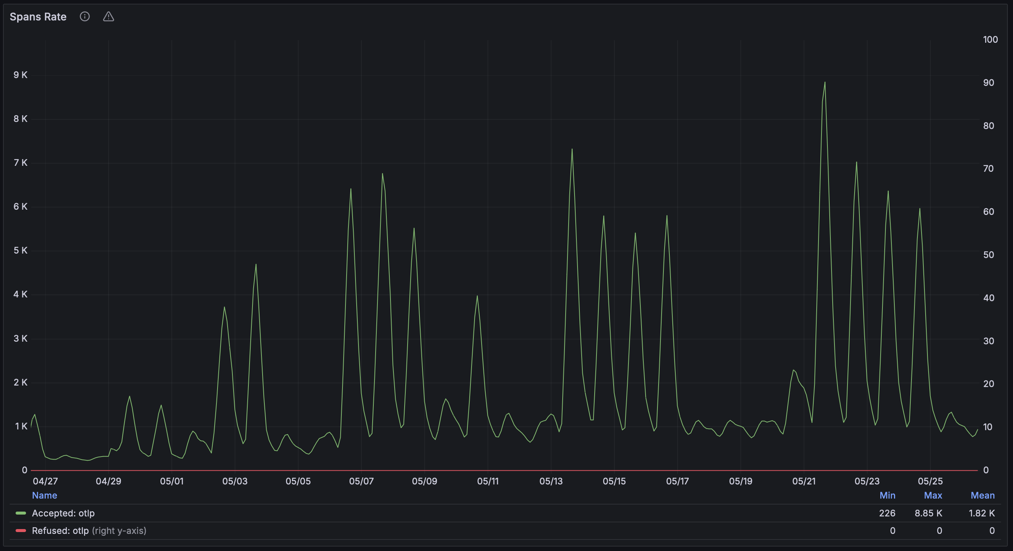The image size is (1013, 551).
Task: Sort legend by the Min column header
Action: click(x=887, y=496)
